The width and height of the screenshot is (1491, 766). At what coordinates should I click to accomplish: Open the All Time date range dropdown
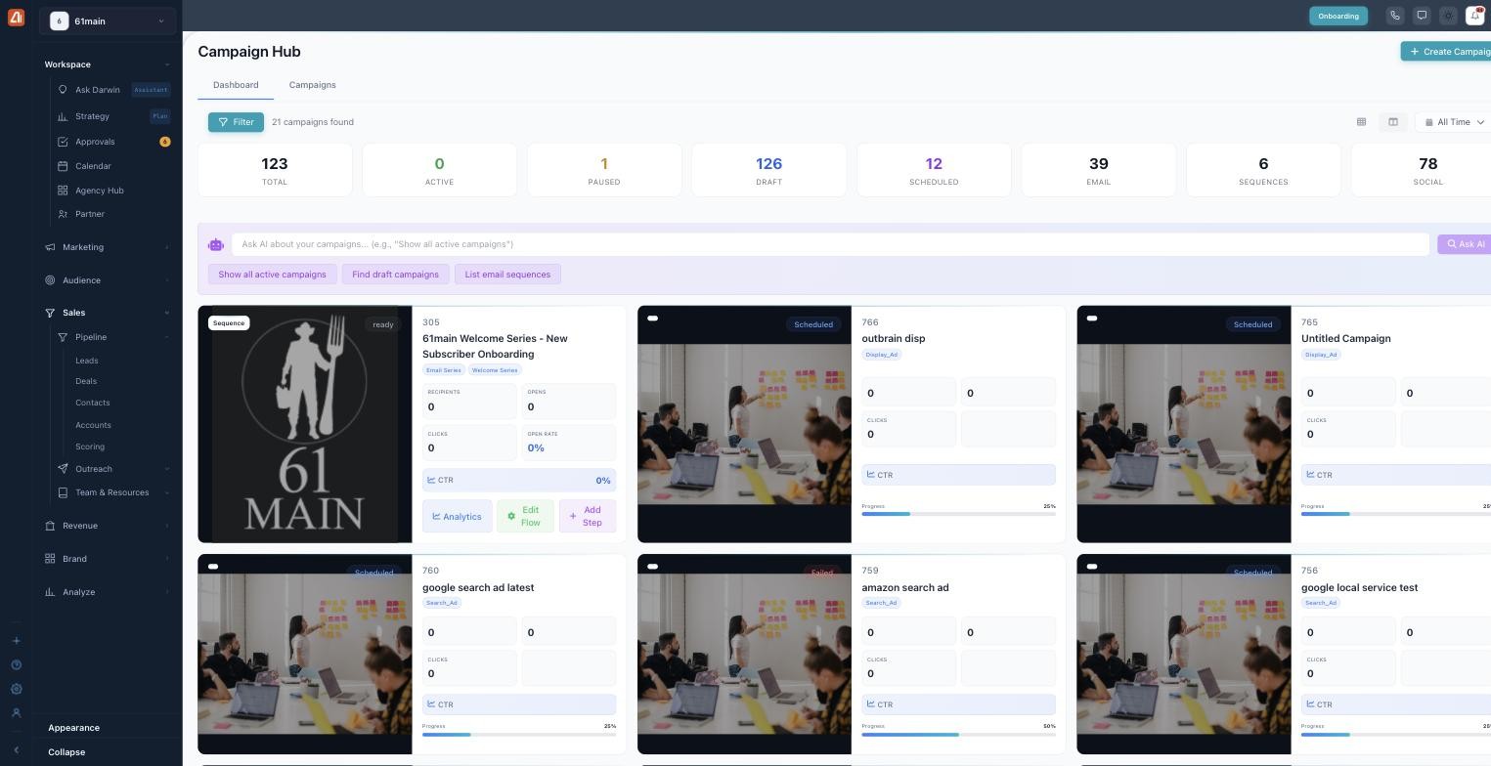1454,122
